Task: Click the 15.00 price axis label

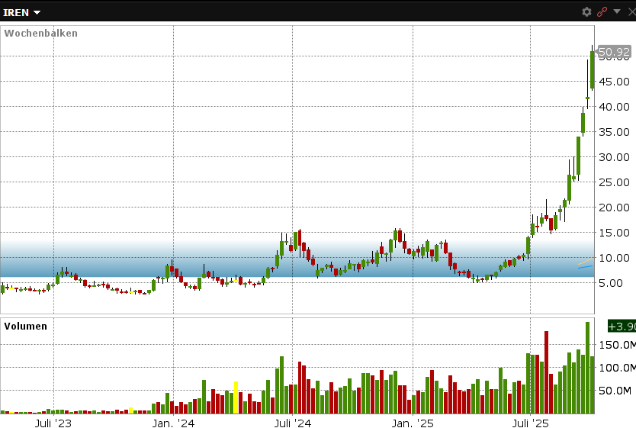Action: pos(614,233)
